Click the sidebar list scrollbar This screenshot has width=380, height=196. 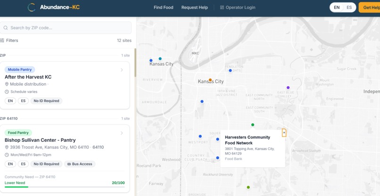click(x=135, y=63)
